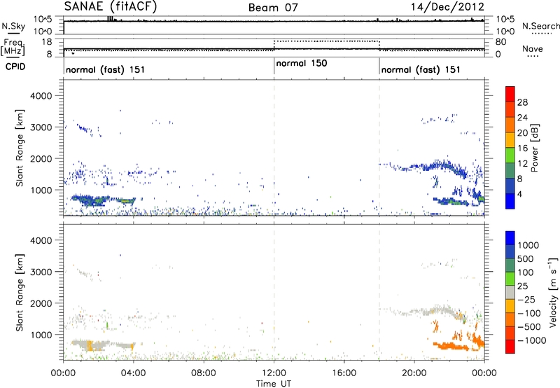560x388 pixels.
Task: Click the 25 label on Velocity colorbar
Action: 522,286
